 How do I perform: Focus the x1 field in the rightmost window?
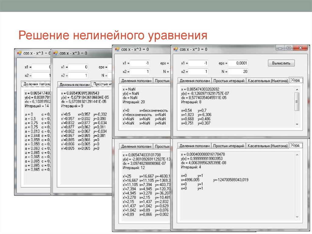coord(198,63)
